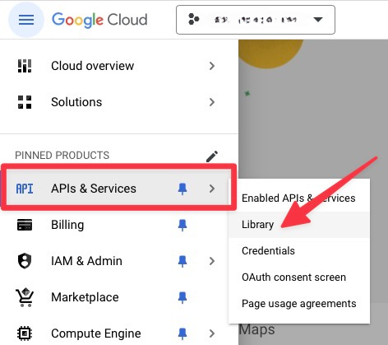Expand the Cloud overview submenu chevron
388x345 pixels.
point(212,66)
